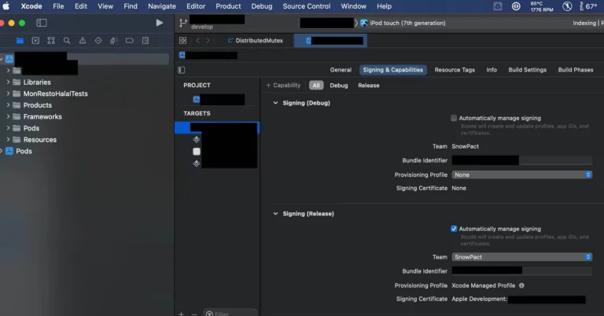The image size is (604, 316).
Task: Select the Frameworks folder label
Action: [x=42, y=116]
